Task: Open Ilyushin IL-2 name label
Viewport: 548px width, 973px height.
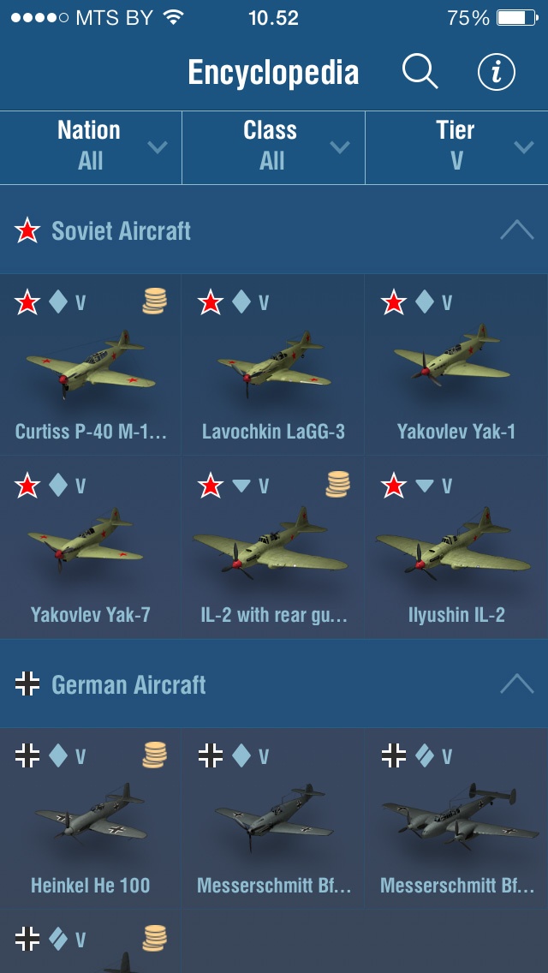Action: coord(456,615)
